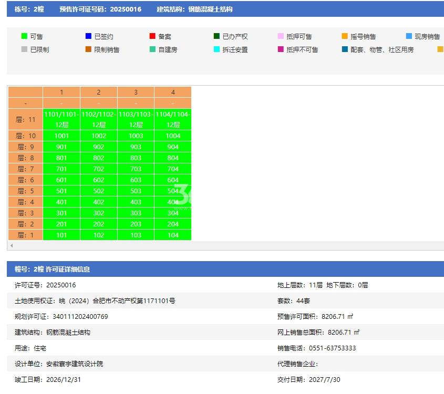The width and height of the screenshot is (444, 394).
Task: Open unit 1101/1101-12层 cell
Action: click(61, 119)
